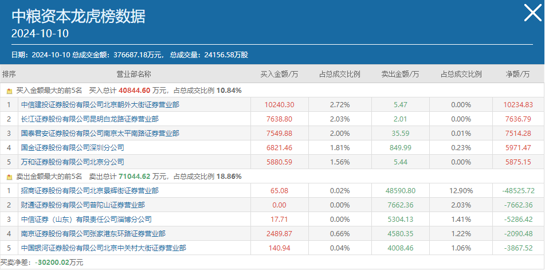Select the buy amount 10240.30 cell
Screen dimensions: 545x270
click(280, 104)
